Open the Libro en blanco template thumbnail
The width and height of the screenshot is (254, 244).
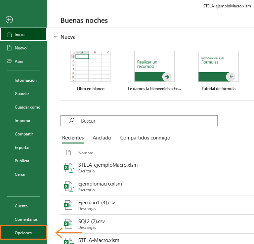coord(91,66)
